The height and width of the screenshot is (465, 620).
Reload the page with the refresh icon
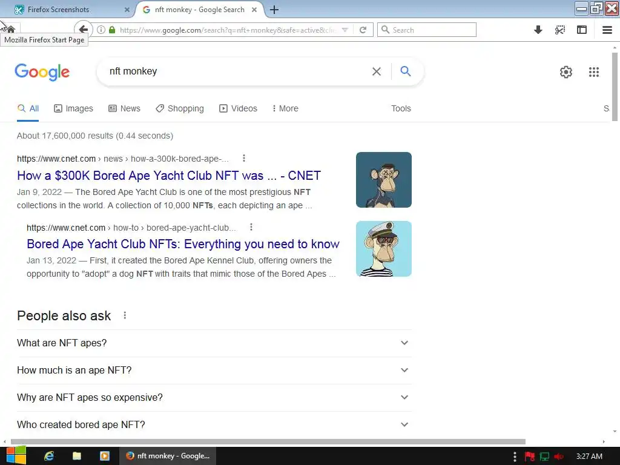[363, 30]
